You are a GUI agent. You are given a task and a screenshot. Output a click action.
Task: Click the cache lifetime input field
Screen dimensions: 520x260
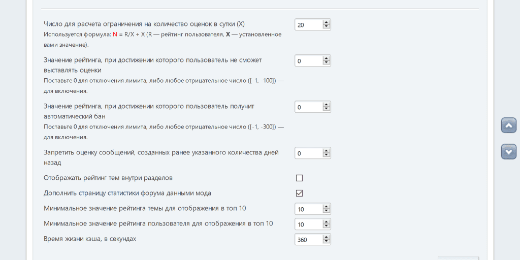coord(308,239)
